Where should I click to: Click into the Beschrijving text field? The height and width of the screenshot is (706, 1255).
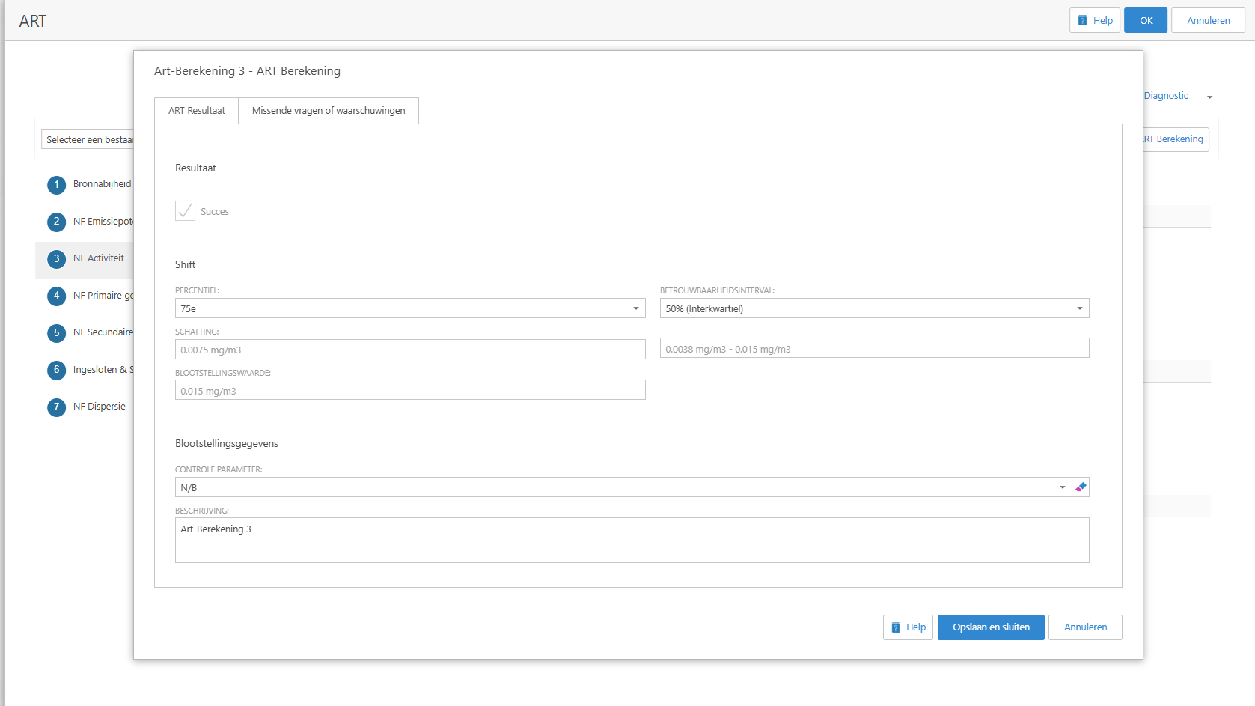(x=632, y=541)
